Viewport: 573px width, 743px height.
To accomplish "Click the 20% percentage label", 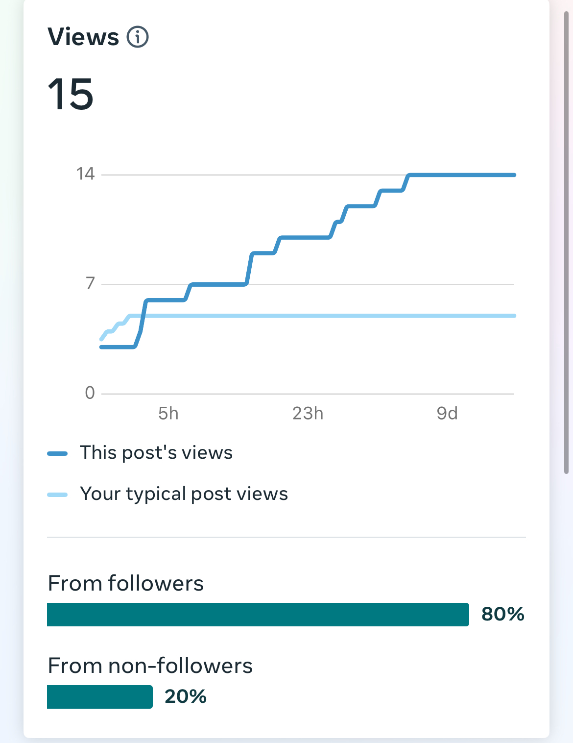I will pyautogui.click(x=185, y=696).
